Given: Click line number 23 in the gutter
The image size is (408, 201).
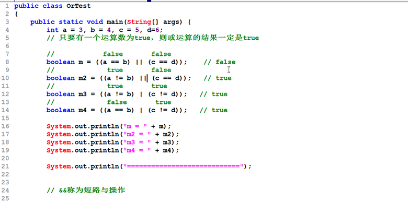Looking at the screenshot, I should (x=5, y=182).
